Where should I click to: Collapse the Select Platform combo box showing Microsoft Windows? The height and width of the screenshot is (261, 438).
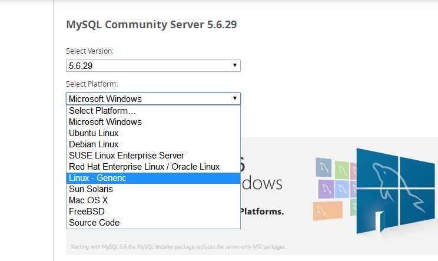[x=153, y=98]
